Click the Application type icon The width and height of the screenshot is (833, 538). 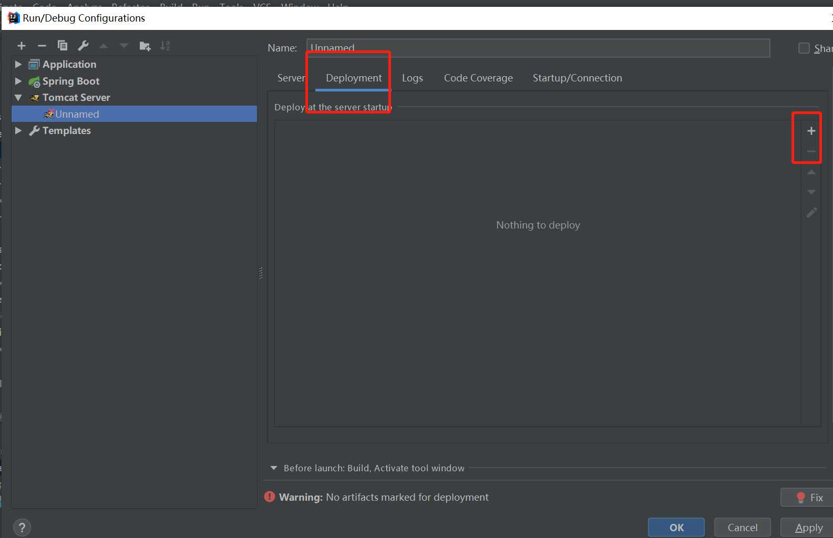[x=34, y=64]
